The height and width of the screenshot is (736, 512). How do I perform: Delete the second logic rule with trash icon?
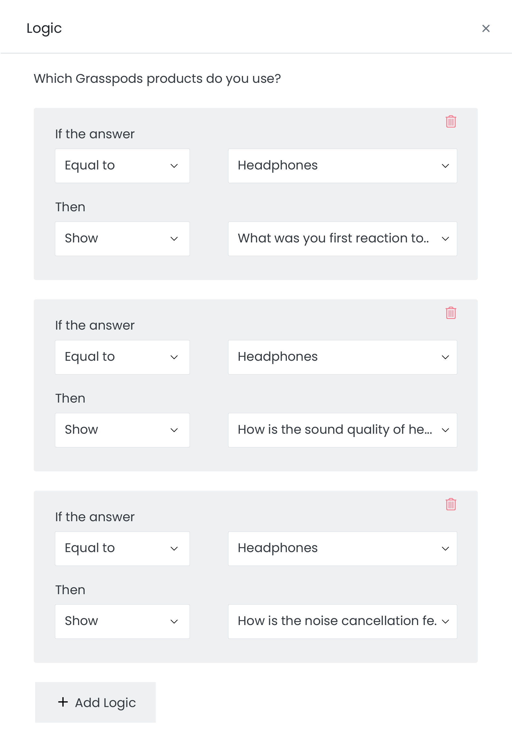tap(451, 313)
